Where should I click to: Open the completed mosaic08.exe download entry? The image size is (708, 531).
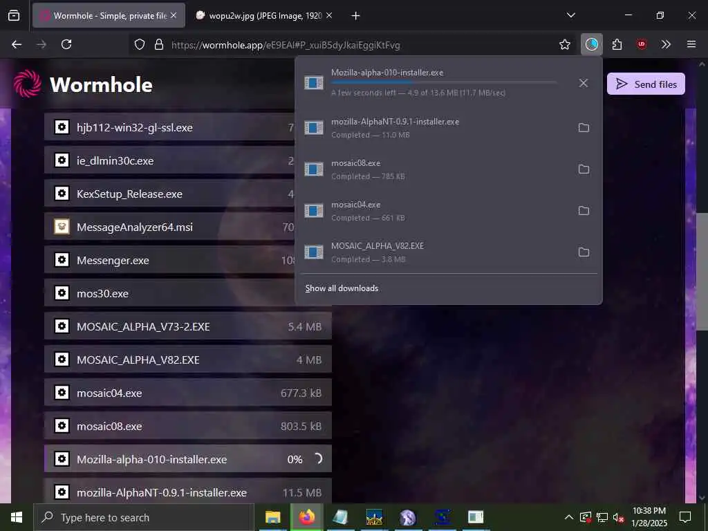[436, 169]
